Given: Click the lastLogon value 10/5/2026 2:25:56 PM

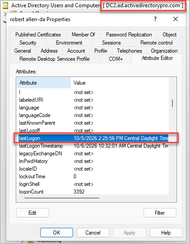Looking at the screenshot, I should pos(98,138).
